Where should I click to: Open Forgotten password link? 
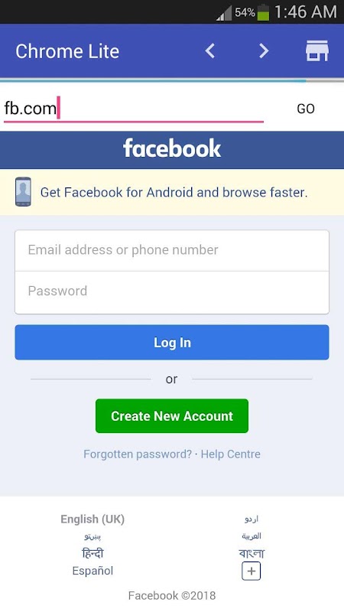point(138,454)
